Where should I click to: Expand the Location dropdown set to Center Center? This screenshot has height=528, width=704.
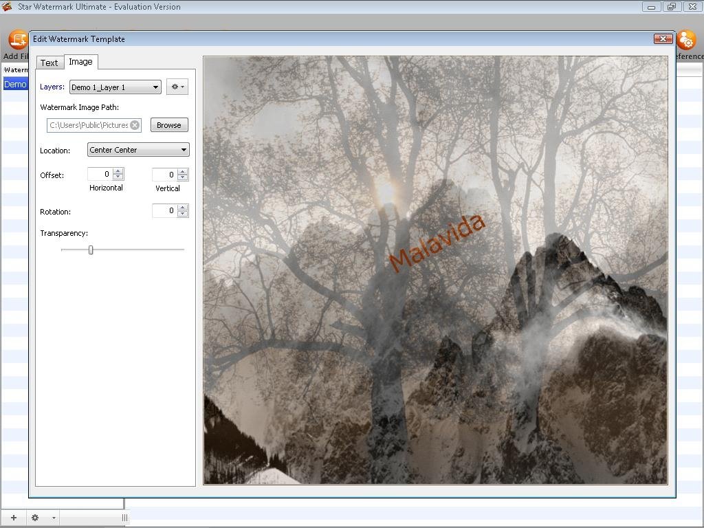138,150
